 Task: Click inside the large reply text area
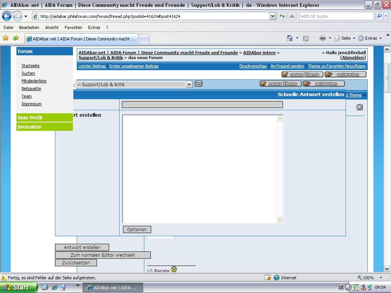[x=200, y=168]
